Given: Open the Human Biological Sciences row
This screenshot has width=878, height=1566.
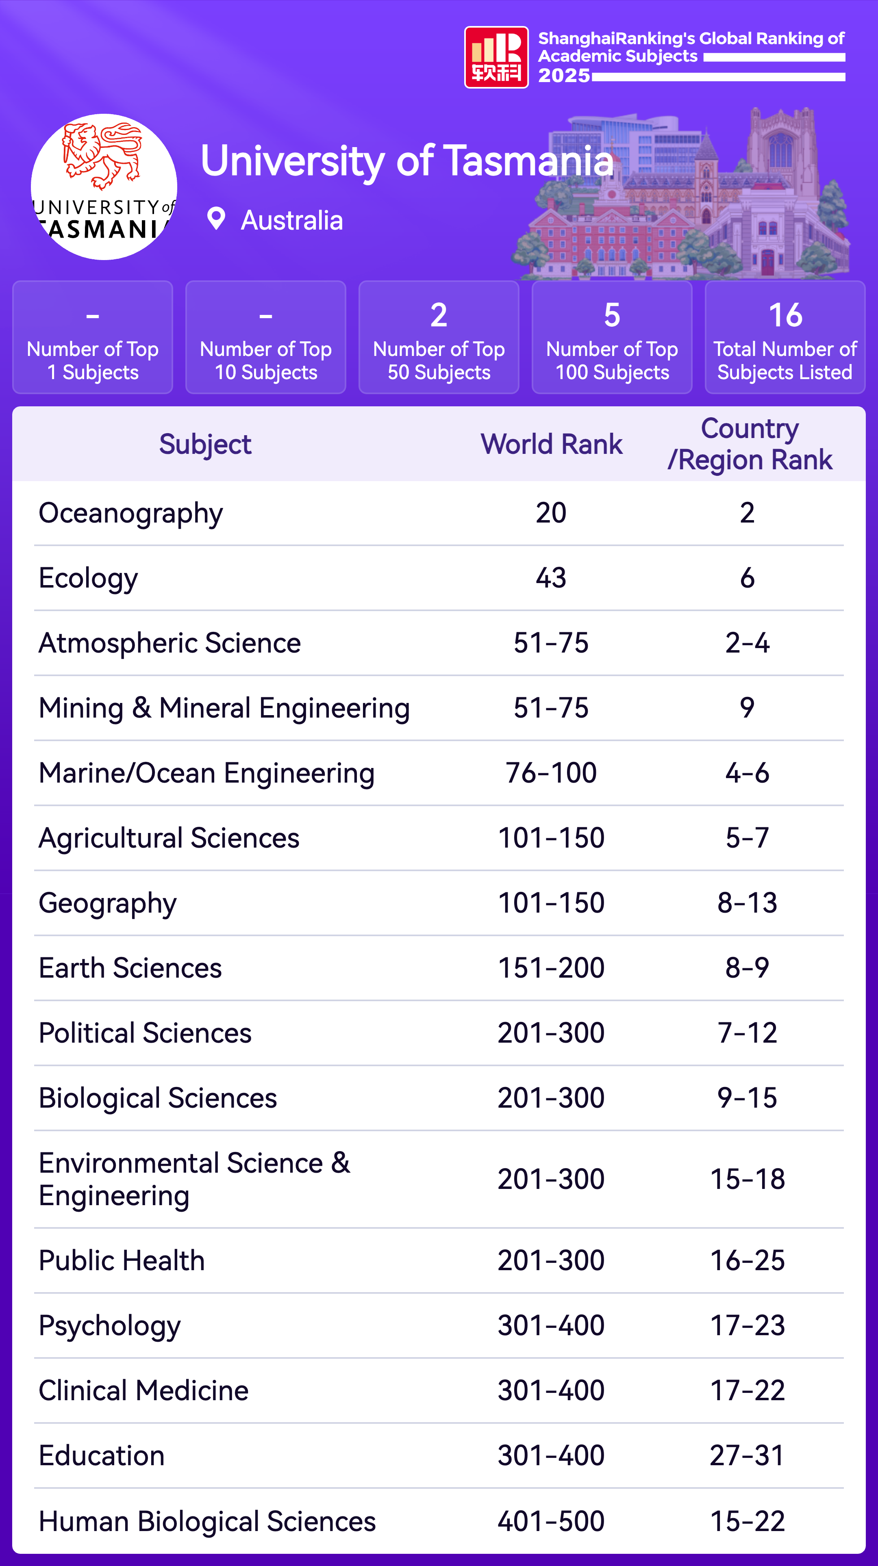Looking at the screenshot, I should point(207,1521).
